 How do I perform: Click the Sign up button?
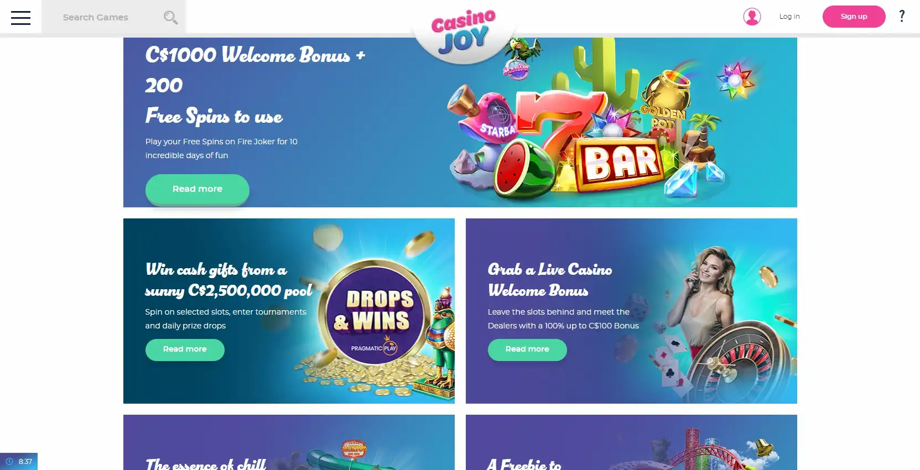[854, 17]
